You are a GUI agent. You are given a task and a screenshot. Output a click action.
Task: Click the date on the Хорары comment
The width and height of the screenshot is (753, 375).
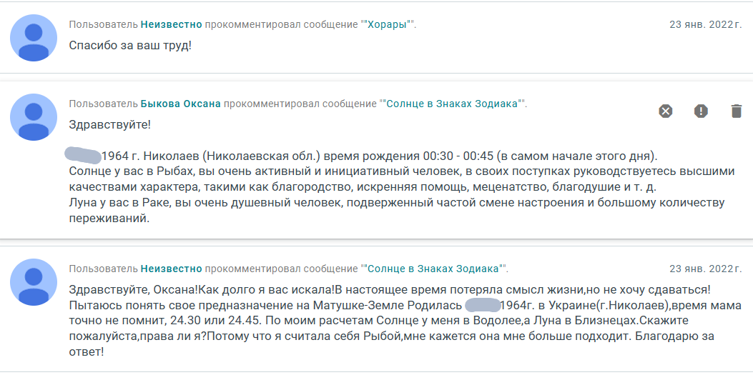(706, 25)
